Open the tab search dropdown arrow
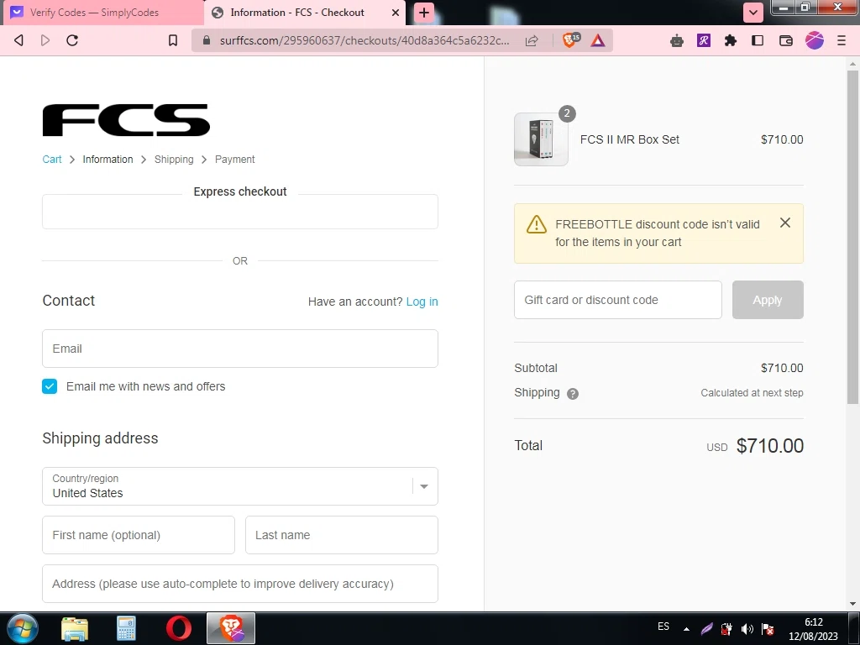Screen dimensions: 860x645 753,12
